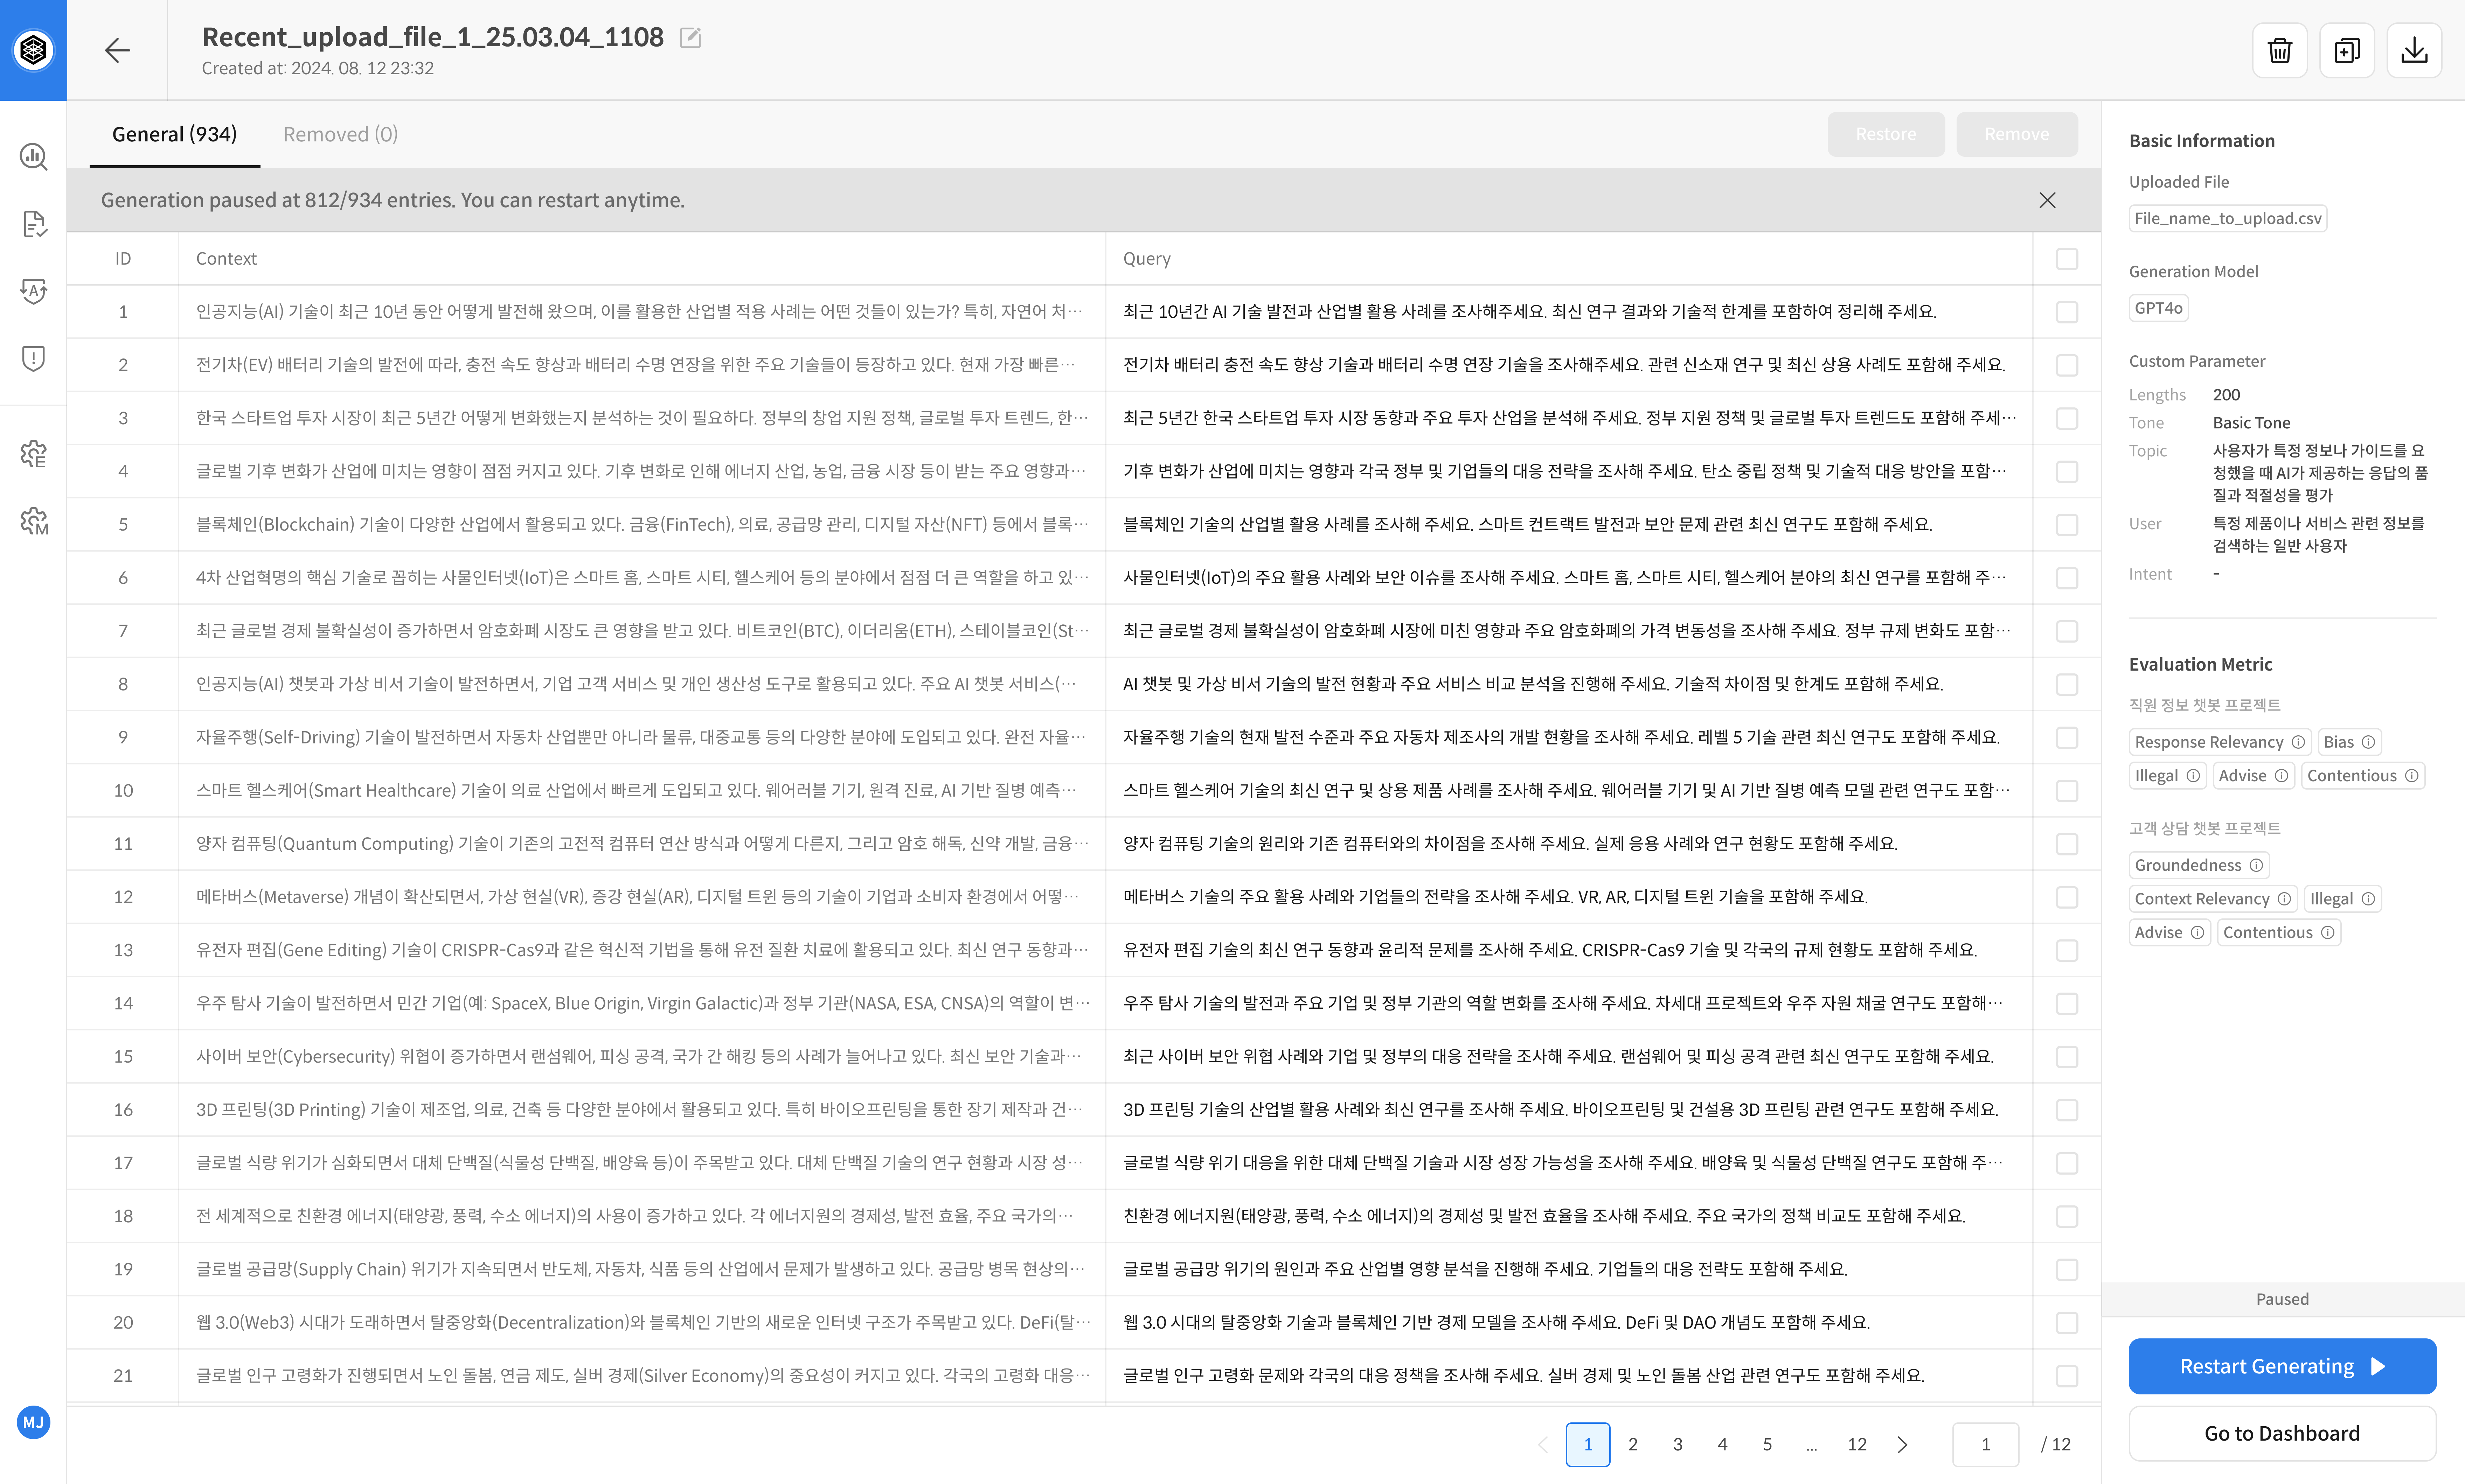Select the checkbox for row 2
Viewport: 2465px width, 1484px height.
click(x=2067, y=365)
